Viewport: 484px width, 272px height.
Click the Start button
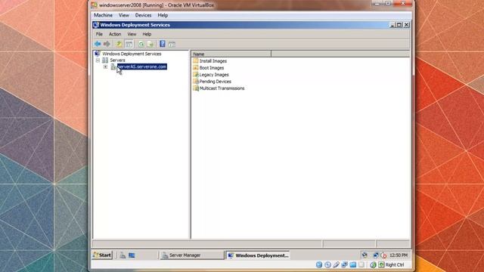click(x=102, y=255)
